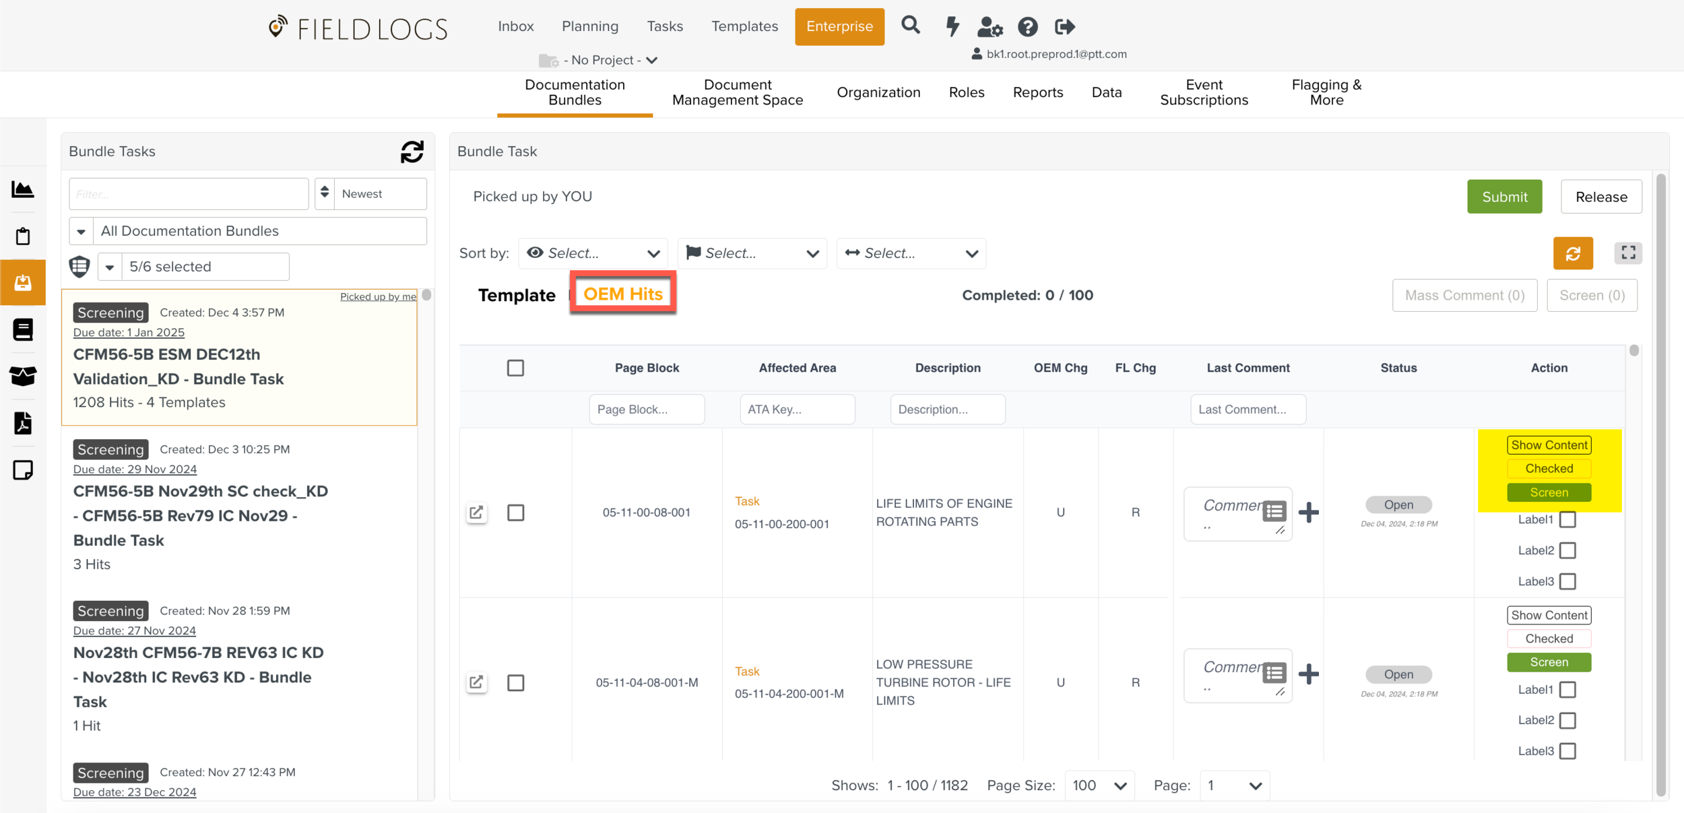Viewport: 1684px width, 813px height.
Task: Open comment templates for LIFE LIMITS row
Action: click(1274, 511)
